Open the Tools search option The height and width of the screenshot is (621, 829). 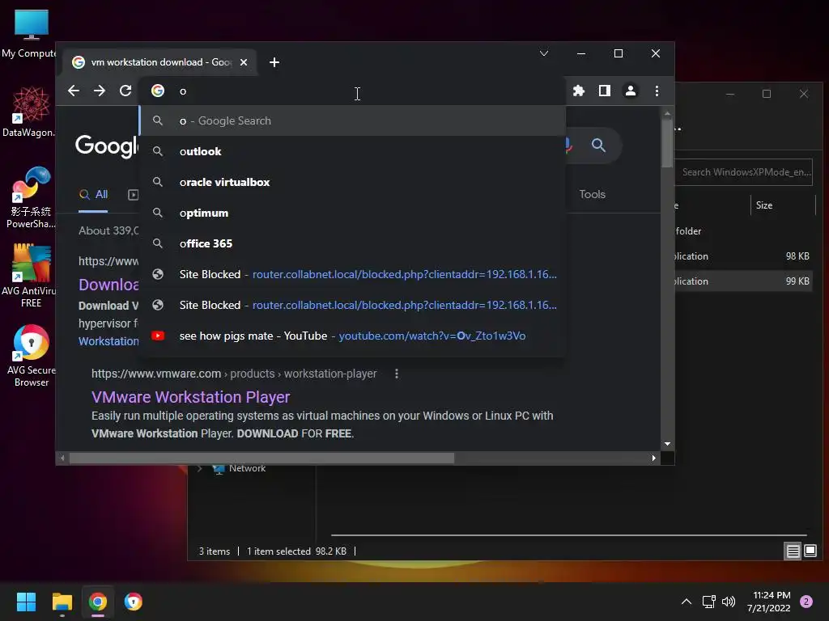pos(592,194)
